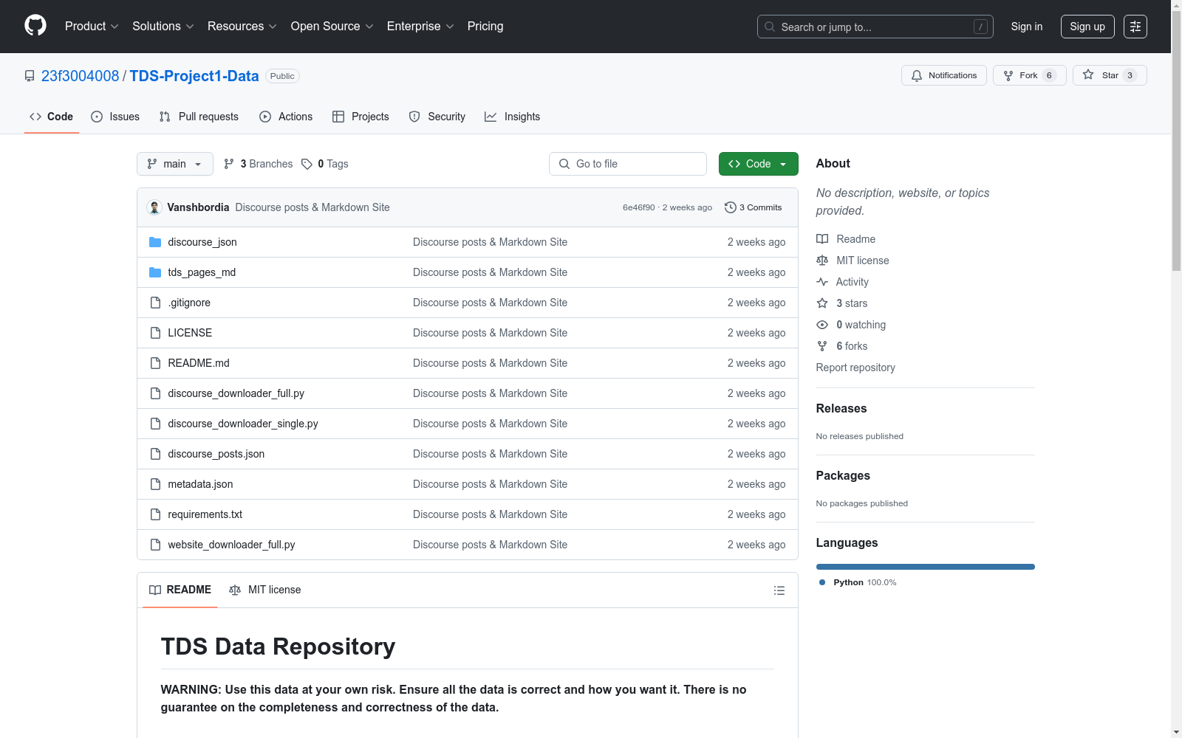Open the Projects tab
Image resolution: width=1182 pixels, height=738 pixels.
361,117
